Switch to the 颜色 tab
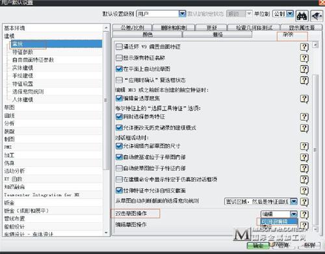Viewport: 325px width, 254px height. pos(148,34)
